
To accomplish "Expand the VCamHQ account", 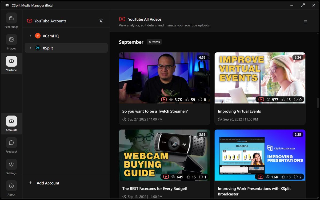I will point(30,36).
